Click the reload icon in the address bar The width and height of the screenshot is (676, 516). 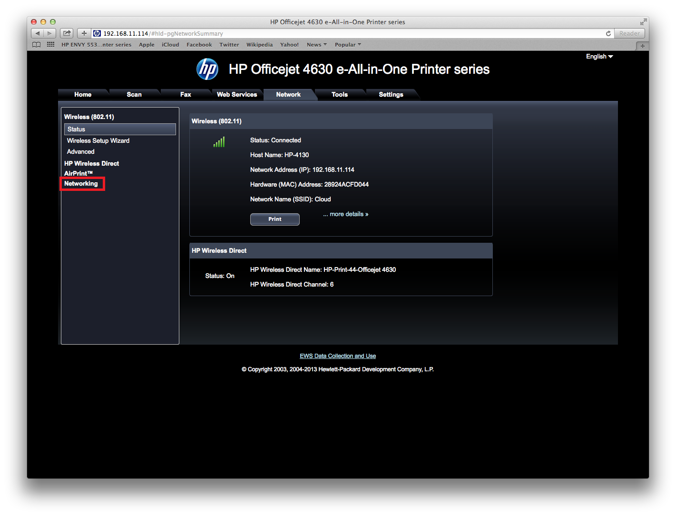608,33
